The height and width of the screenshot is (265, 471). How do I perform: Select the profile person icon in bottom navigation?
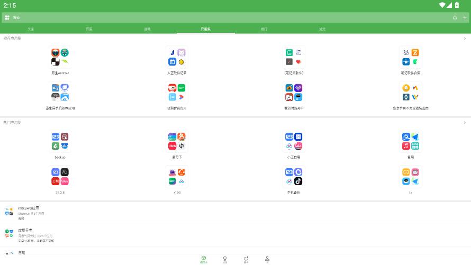267,260
